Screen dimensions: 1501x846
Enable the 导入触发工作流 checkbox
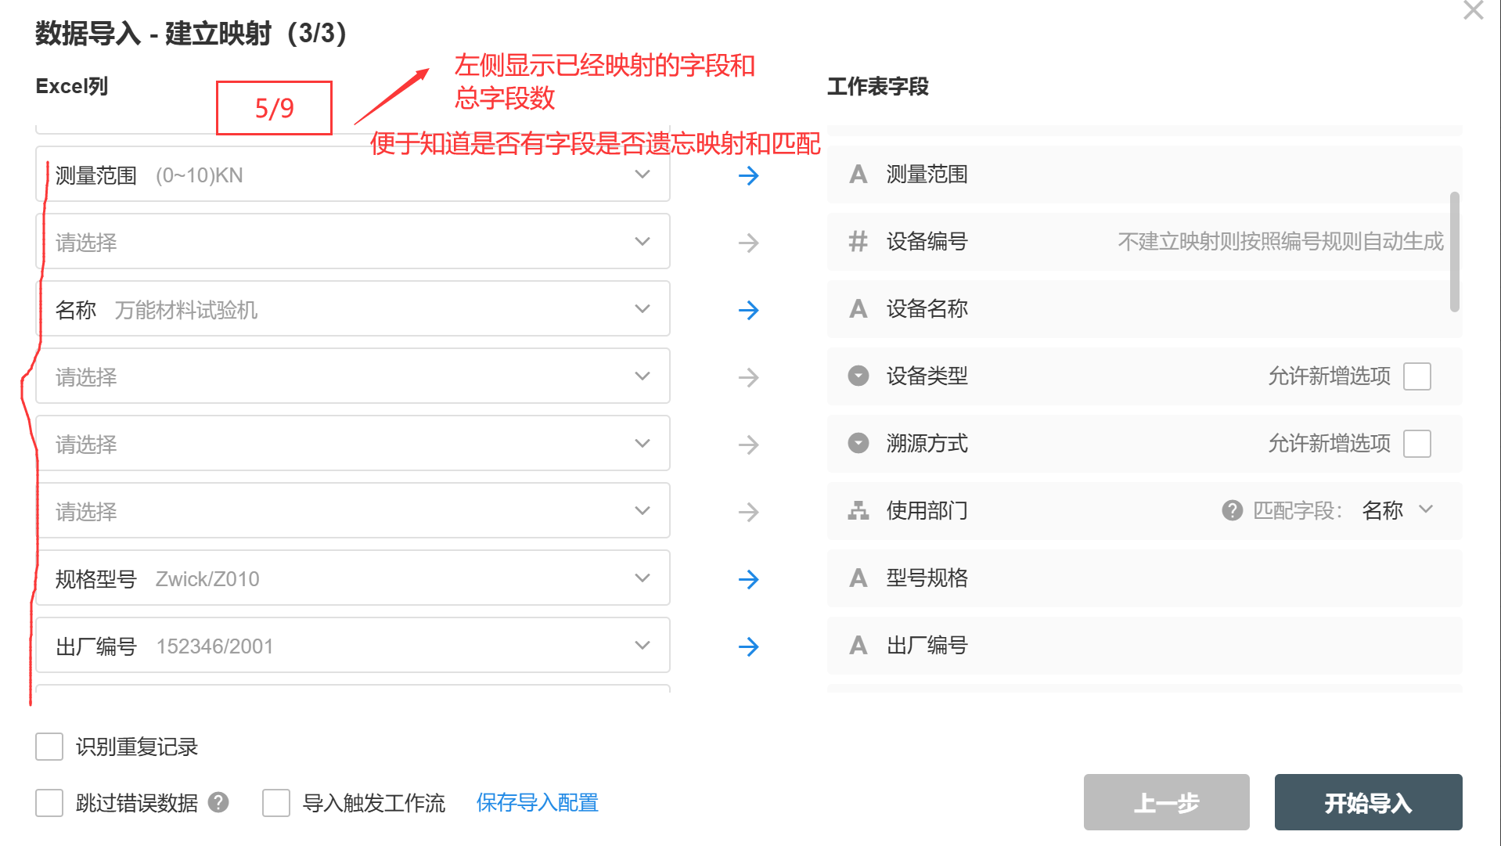[x=275, y=802]
